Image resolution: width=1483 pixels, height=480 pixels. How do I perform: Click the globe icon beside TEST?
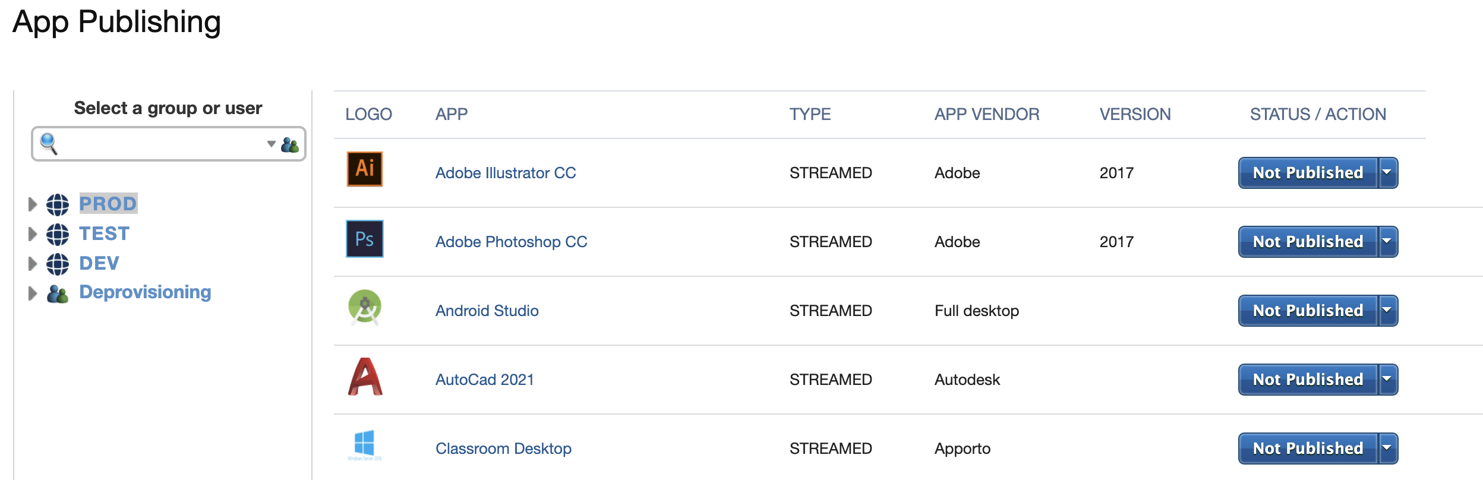click(x=58, y=234)
